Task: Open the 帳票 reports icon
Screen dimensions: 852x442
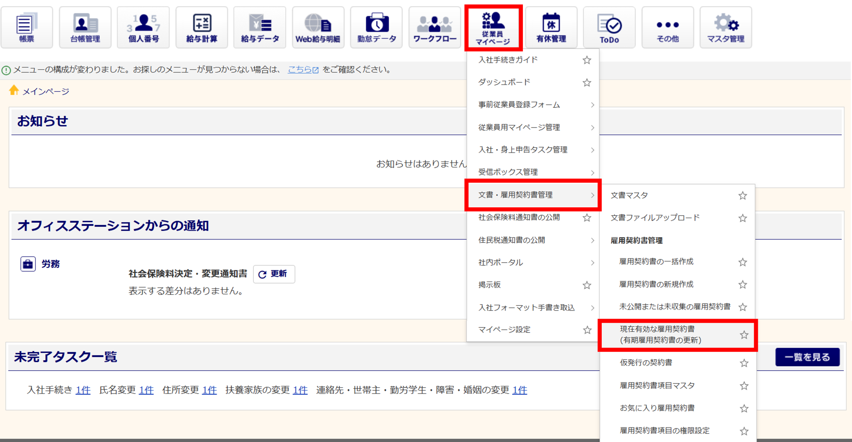Action: (x=27, y=27)
